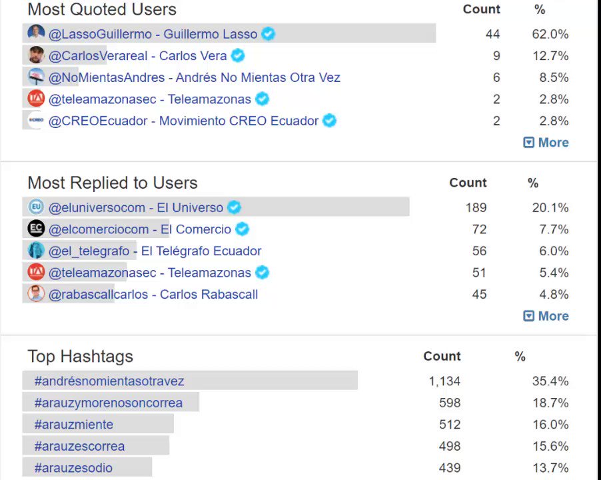Expand More under Most Replied to Users
The image size is (601, 480).
coord(546,316)
